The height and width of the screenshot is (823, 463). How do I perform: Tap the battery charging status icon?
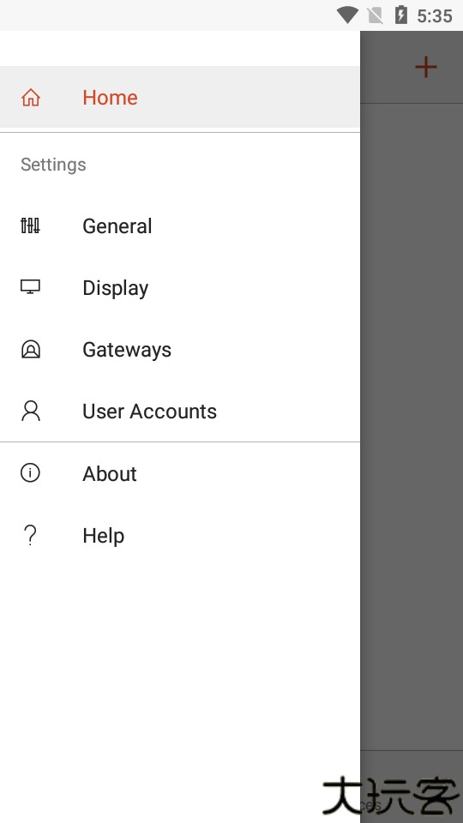[401, 15]
